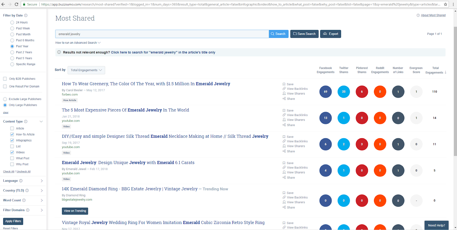This screenshot has width=457, height=230.
Task: Reload the page with the refresh icon
Action: point(16,4)
